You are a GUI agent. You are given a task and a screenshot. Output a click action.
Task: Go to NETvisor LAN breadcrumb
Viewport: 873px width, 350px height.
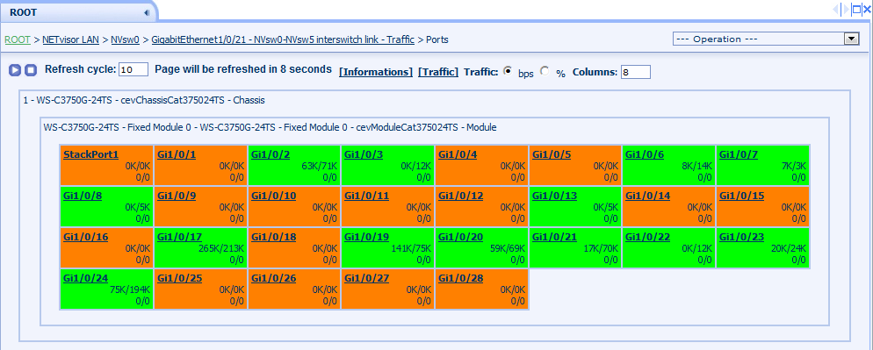click(x=71, y=39)
